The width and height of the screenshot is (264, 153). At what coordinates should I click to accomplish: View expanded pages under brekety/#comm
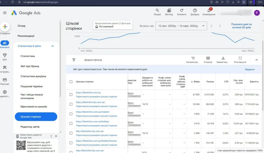(x=96, y=145)
